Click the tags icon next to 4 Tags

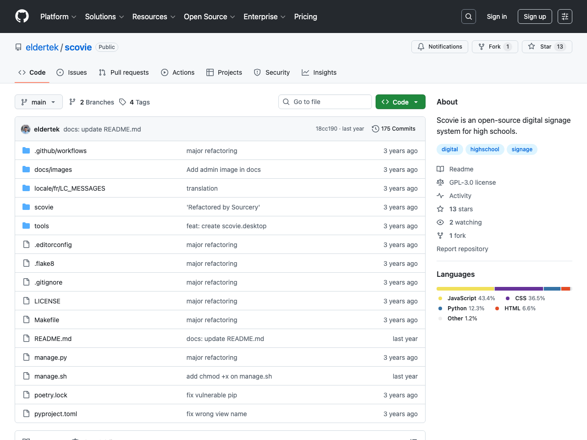click(x=122, y=102)
